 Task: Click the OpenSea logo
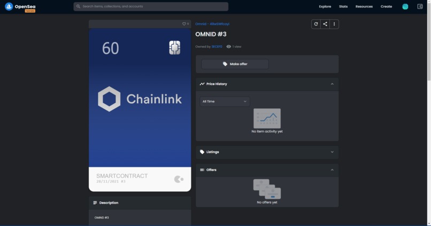pyautogui.click(x=20, y=6)
